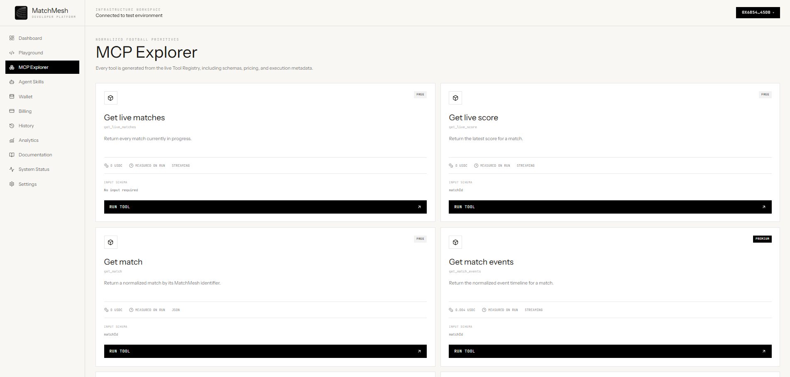The height and width of the screenshot is (377, 790).
Task: Open Dashboard via its grid icon
Action: (12, 38)
